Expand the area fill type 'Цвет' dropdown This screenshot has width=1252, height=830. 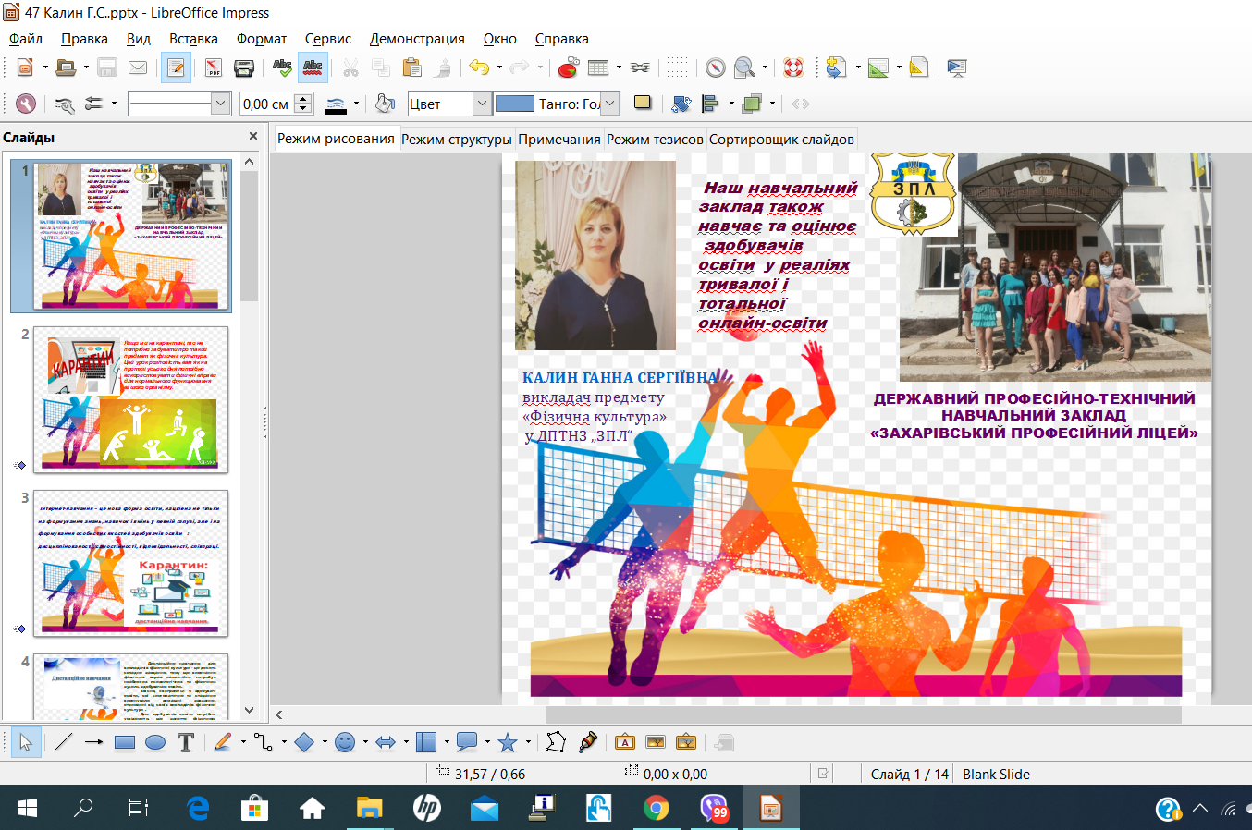(481, 104)
